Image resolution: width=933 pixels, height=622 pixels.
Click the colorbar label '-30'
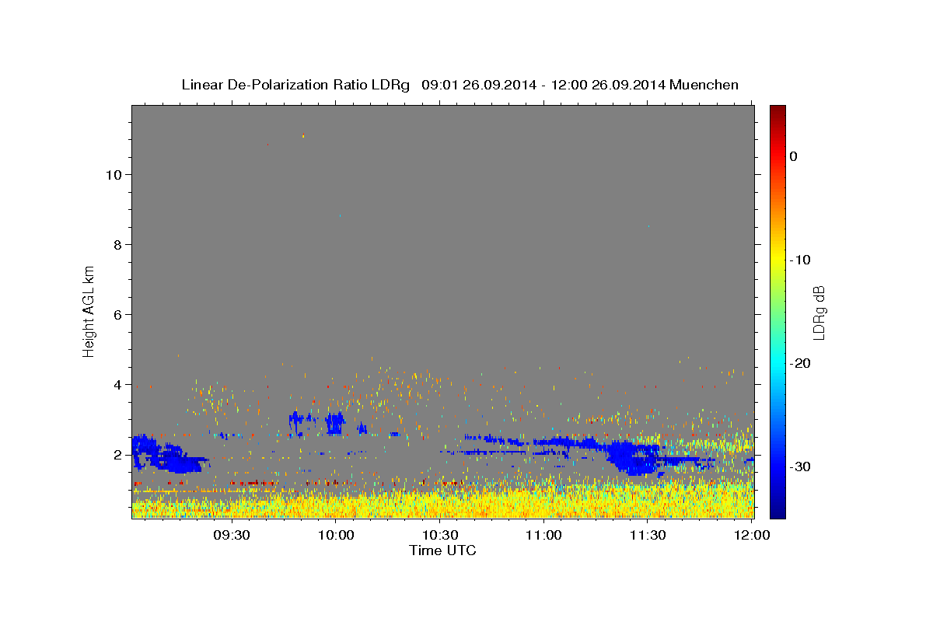pos(800,466)
